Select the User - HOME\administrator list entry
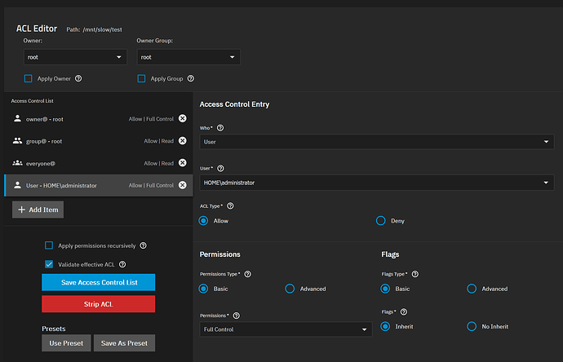The width and height of the screenshot is (563, 362). pyautogui.click(x=99, y=186)
